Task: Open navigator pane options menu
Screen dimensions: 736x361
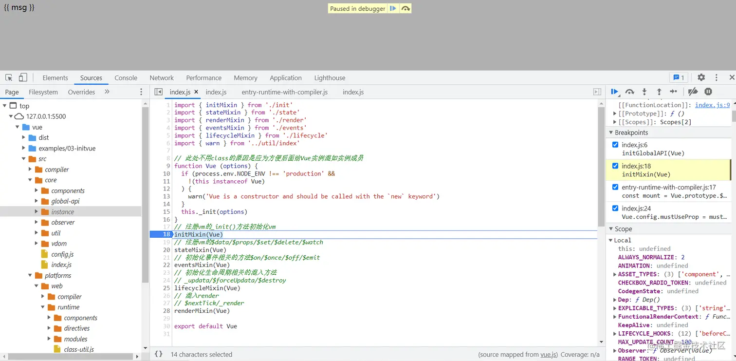Action: (x=141, y=92)
